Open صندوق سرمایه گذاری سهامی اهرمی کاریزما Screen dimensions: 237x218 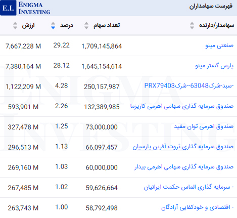(x=182, y=106)
